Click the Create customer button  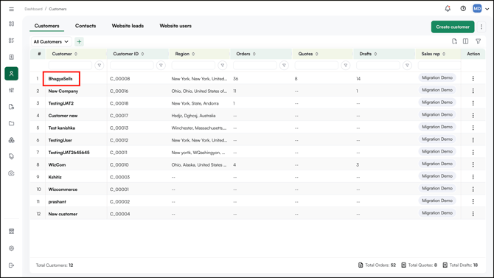(x=453, y=27)
